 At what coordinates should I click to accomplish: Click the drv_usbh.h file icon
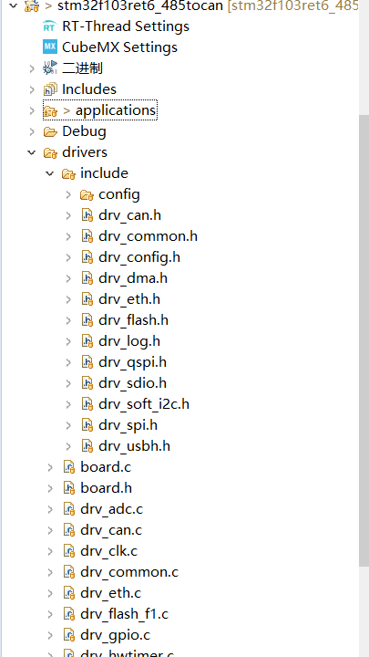click(x=87, y=446)
